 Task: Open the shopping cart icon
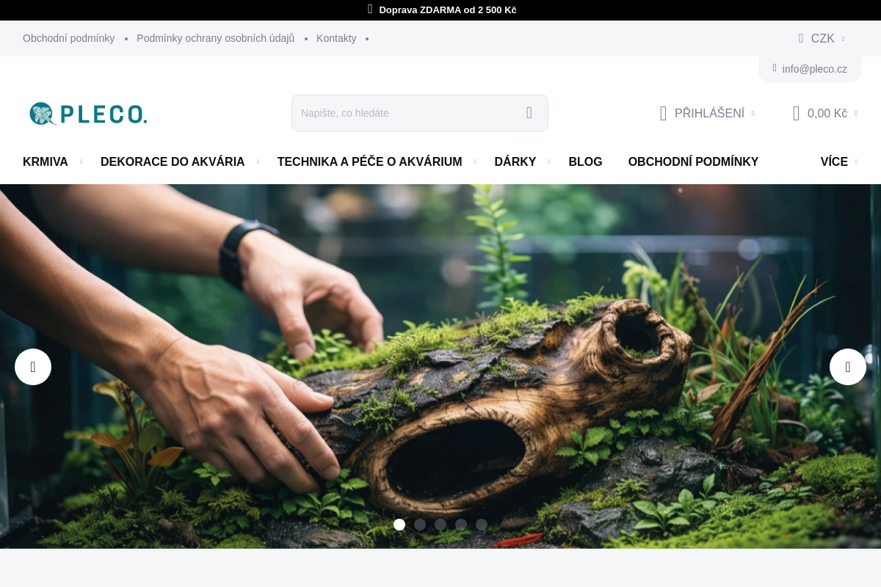(x=796, y=113)
